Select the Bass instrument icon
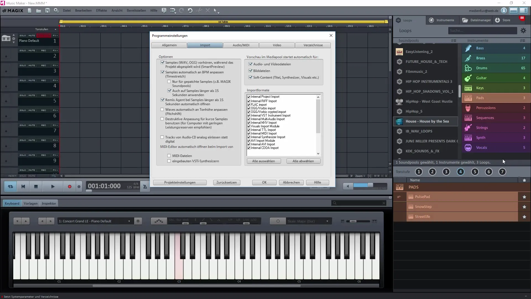This screenshot has width=531, height=299. 468,48
